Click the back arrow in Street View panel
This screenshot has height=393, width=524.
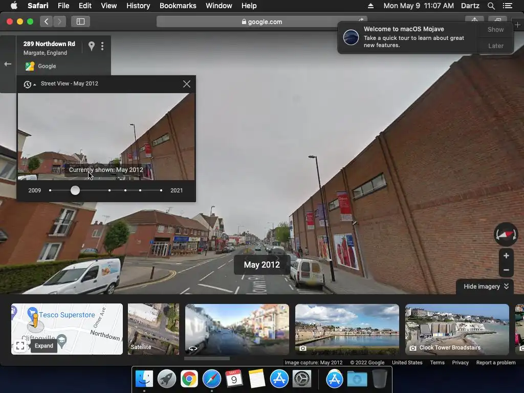coord(8,64)
